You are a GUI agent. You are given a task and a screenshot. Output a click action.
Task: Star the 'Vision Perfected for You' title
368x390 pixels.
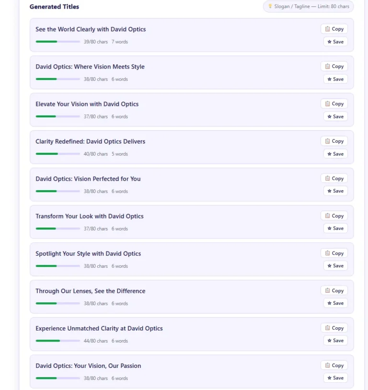pos(335,191)
